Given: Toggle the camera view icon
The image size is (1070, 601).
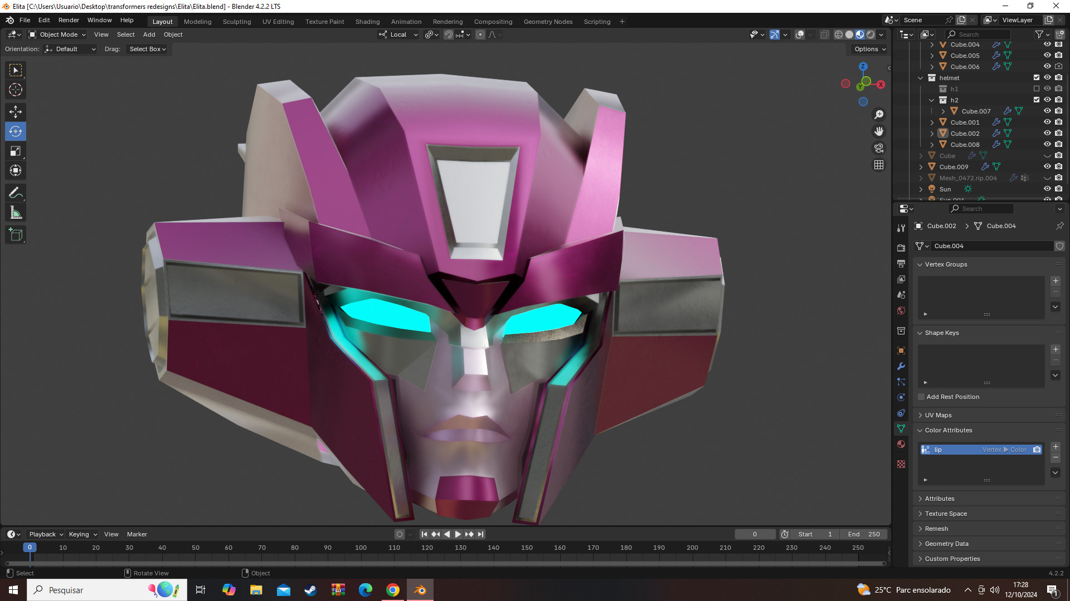Looking at the screenshot, I should [879, 148].
